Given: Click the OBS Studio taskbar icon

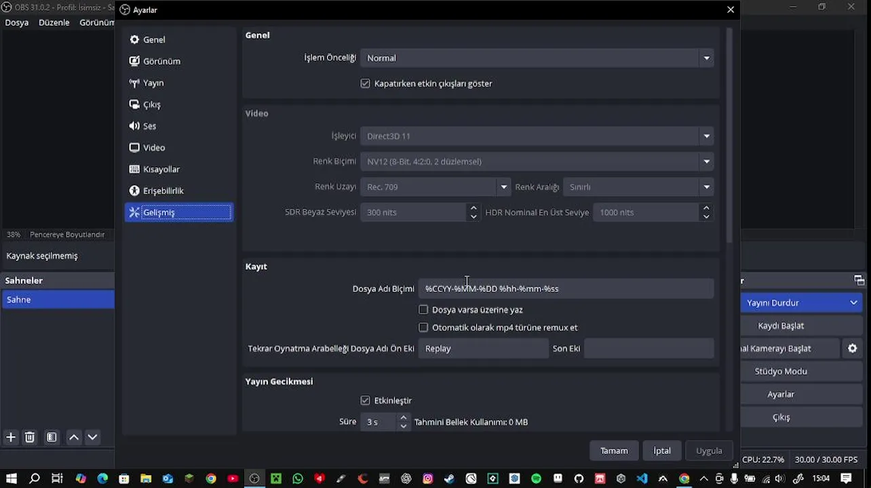Looking at the screenshot, I should coord(254,479).
